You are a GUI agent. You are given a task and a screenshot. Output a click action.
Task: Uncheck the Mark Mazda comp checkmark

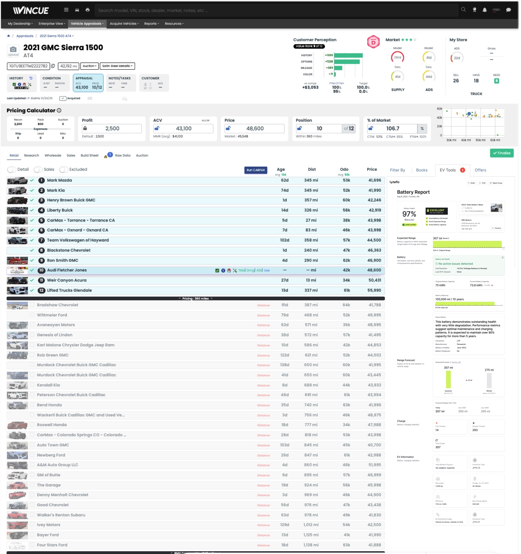32,180
